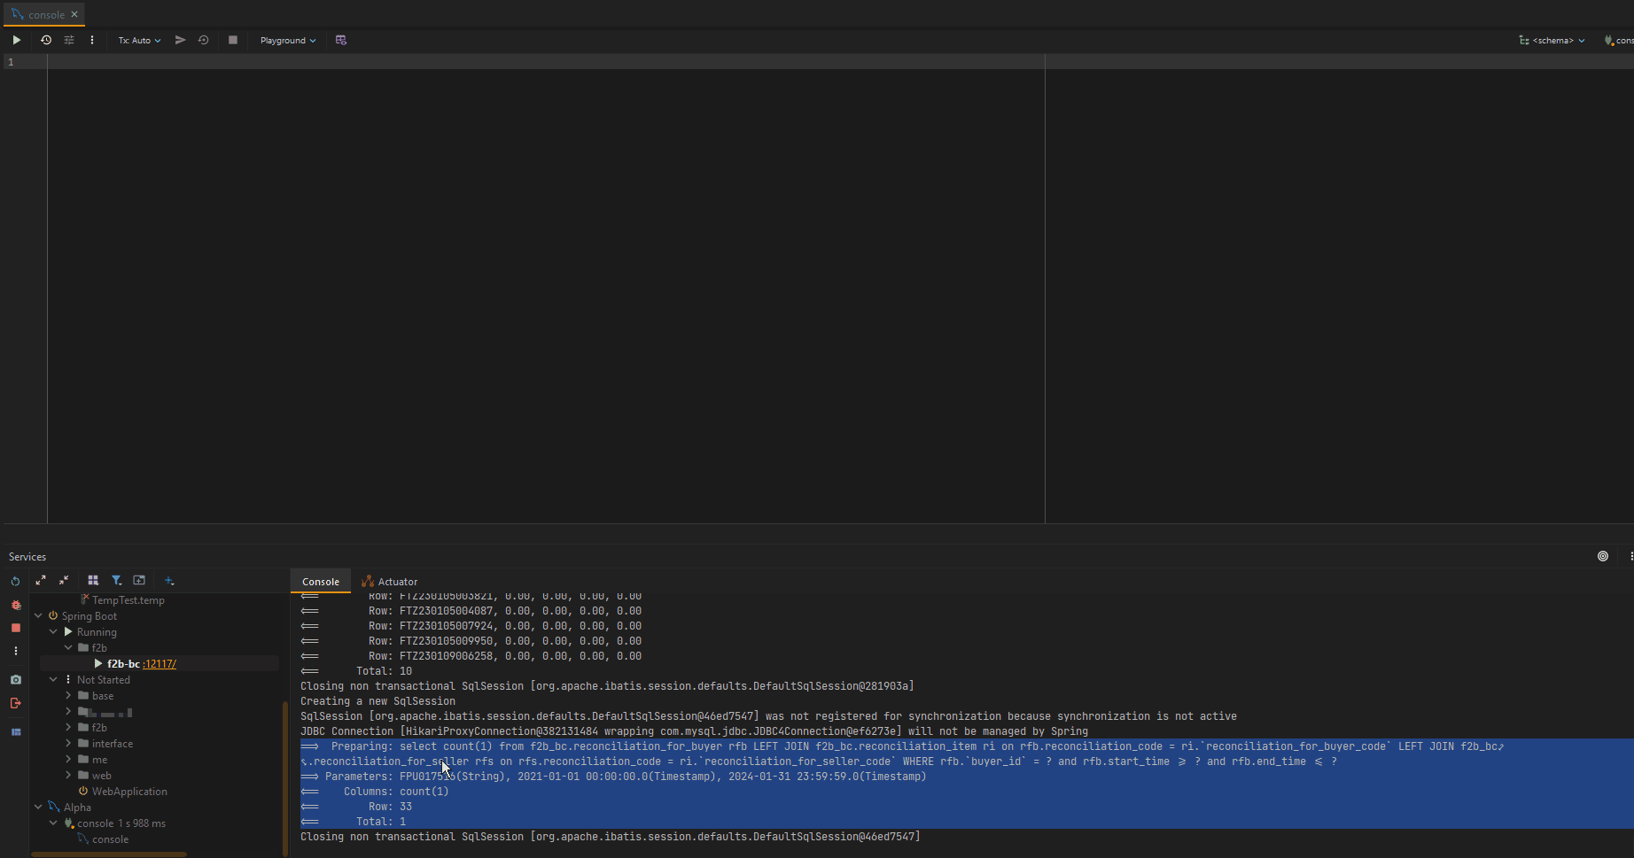
Task: Select the f2b-bc running service
Action: click(123, 663)
